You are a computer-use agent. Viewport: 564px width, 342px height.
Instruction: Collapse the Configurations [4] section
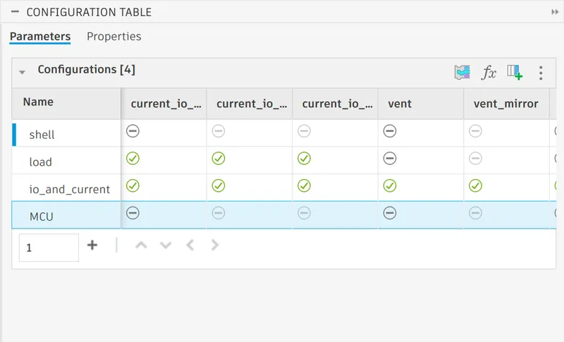22,73
